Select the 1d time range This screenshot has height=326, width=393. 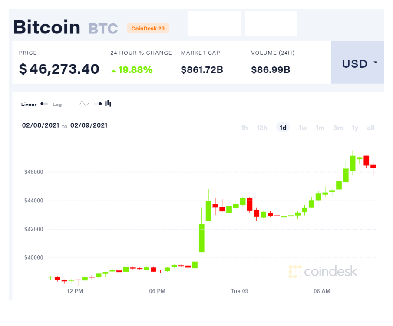click(x=283, y=128)
